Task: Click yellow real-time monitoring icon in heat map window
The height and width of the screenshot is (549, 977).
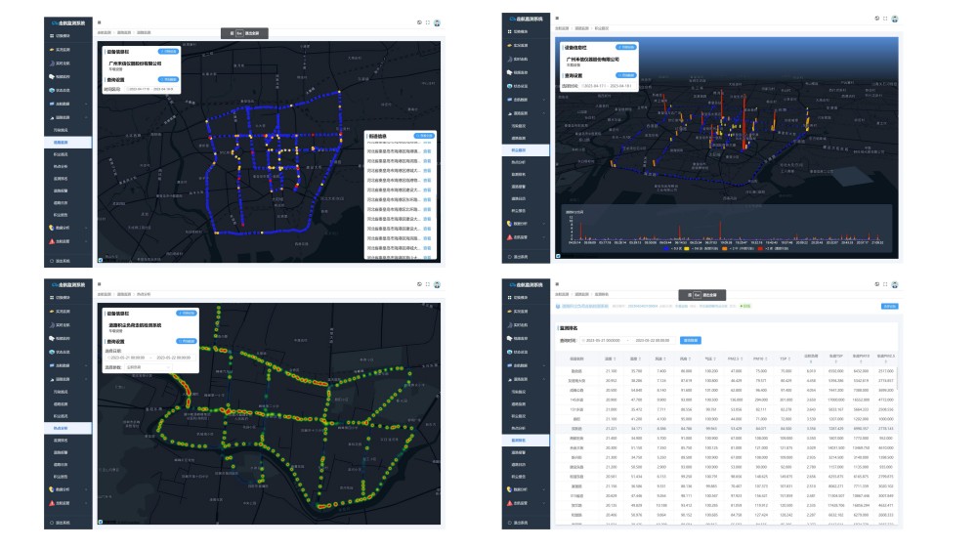Action: point(52,311)
